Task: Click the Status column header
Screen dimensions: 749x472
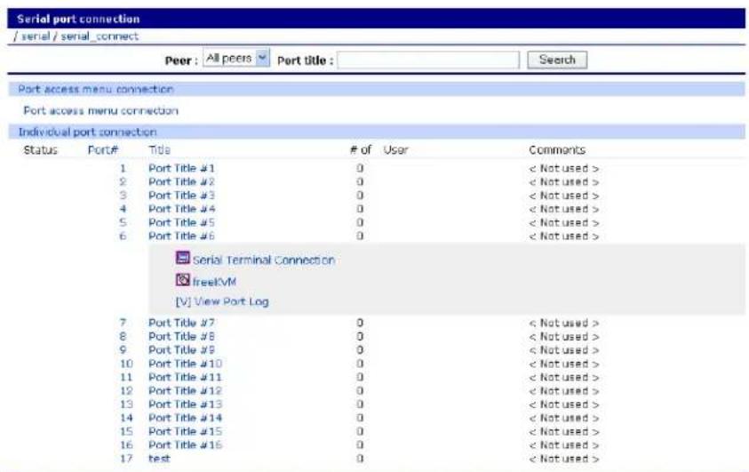Action: 41,150
